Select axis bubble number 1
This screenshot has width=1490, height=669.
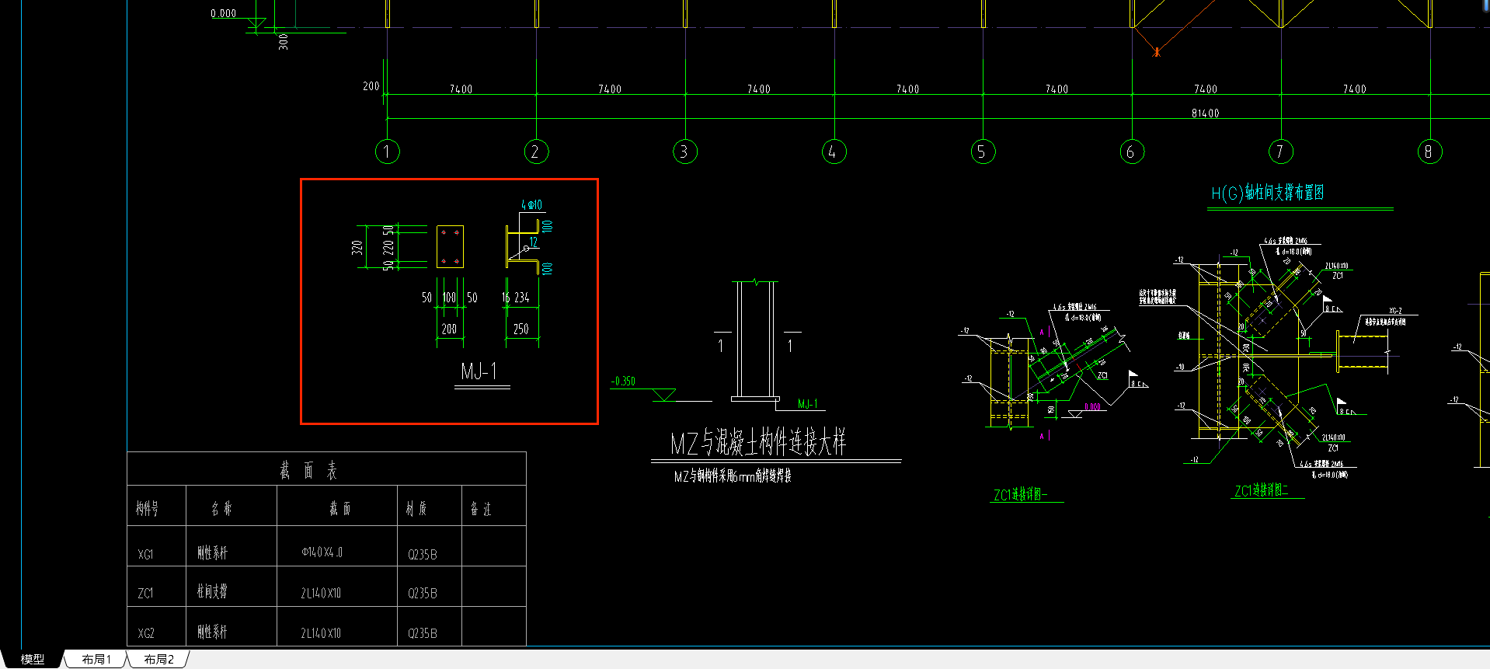(x=387, y=152)
